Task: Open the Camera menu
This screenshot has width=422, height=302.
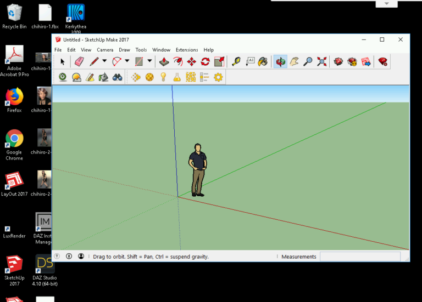Action: pos(105,50)
